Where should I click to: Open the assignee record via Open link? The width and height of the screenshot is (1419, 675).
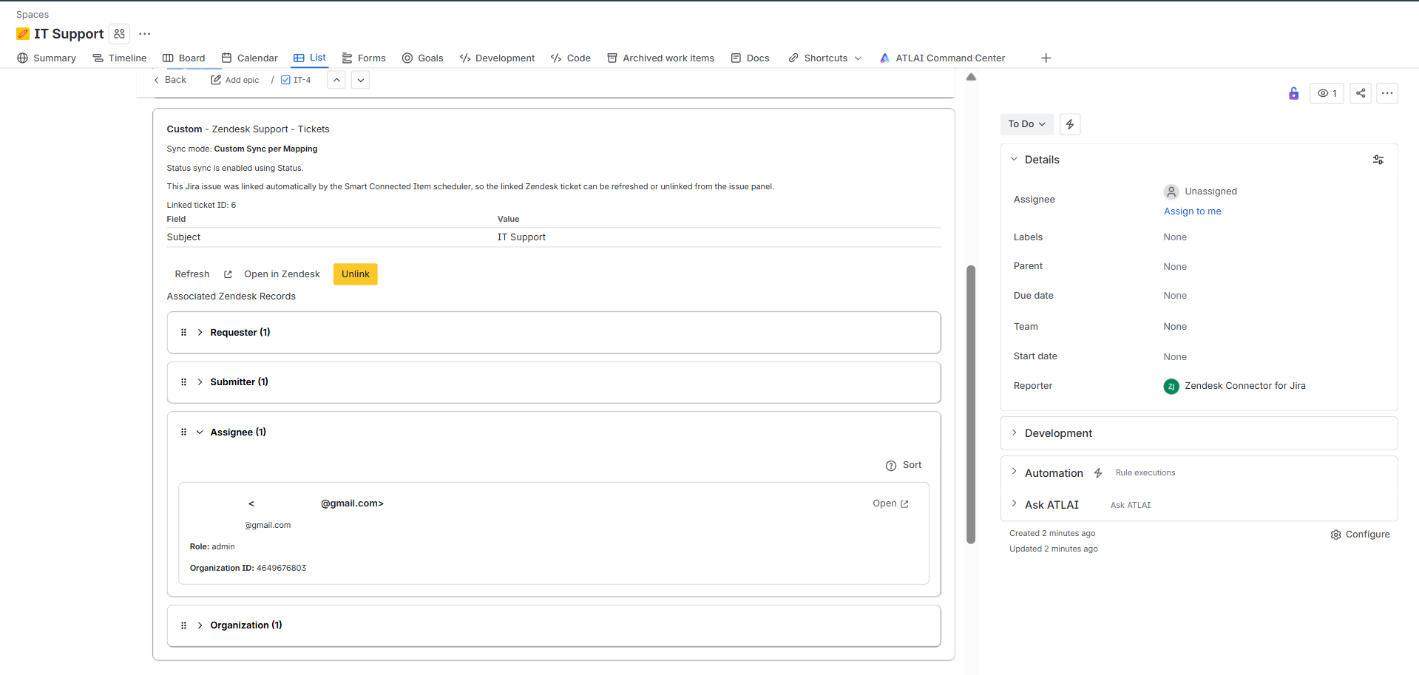click(x=890, y=503)
